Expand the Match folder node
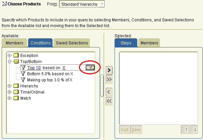The image size is (203, 140). tap(9, 98)
